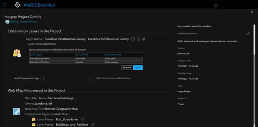The image size is (258, 127).
Task: Edit Analyst Instructions with the pencil icon
Action: 248,34
